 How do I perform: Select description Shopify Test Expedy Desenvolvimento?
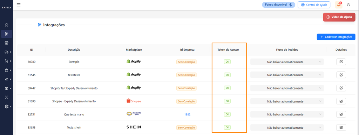(x=74, y=88)
